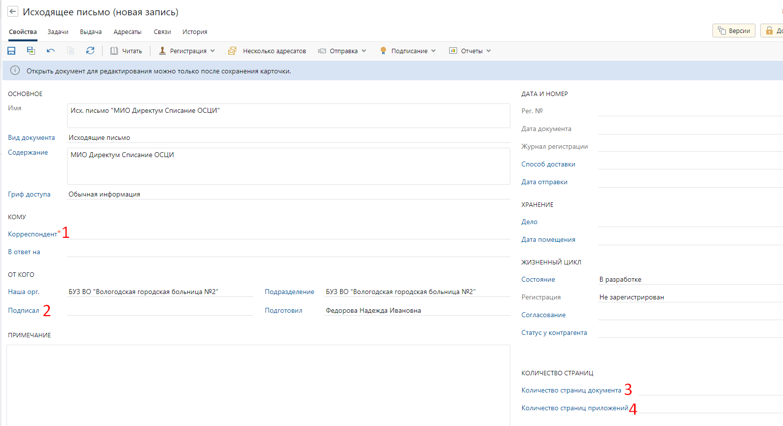The height and width of the screenshot is (426, 783).
Task: Click the info icon in the blue banner
Action: click(x=15, y=70)
